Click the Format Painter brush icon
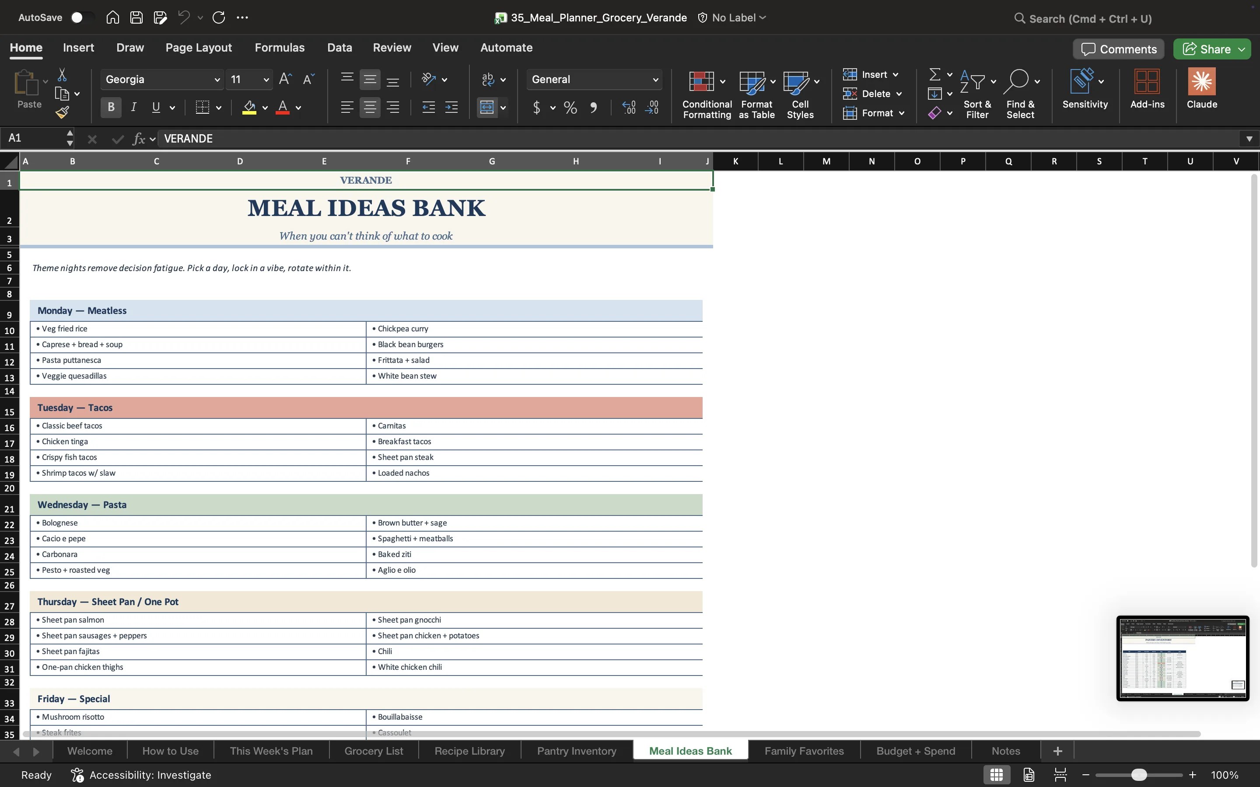The height and width of the screenshot is (787, 1260). click(62, 112)
